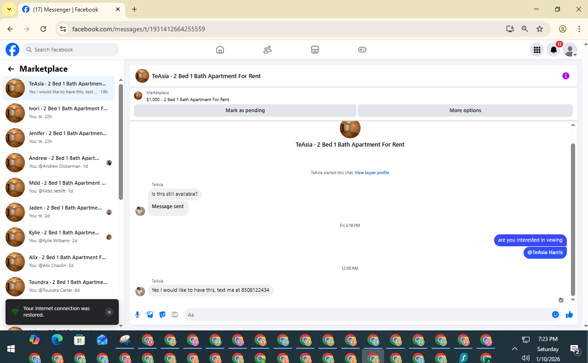Click the voice clip microphone icon
Screen dimensions: 588x363
(x=137, y=315)
